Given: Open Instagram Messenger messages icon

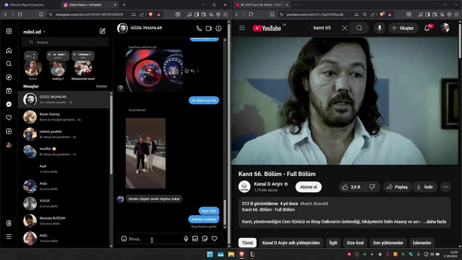Looking at the screenshot, I should (x=9, y=104).
